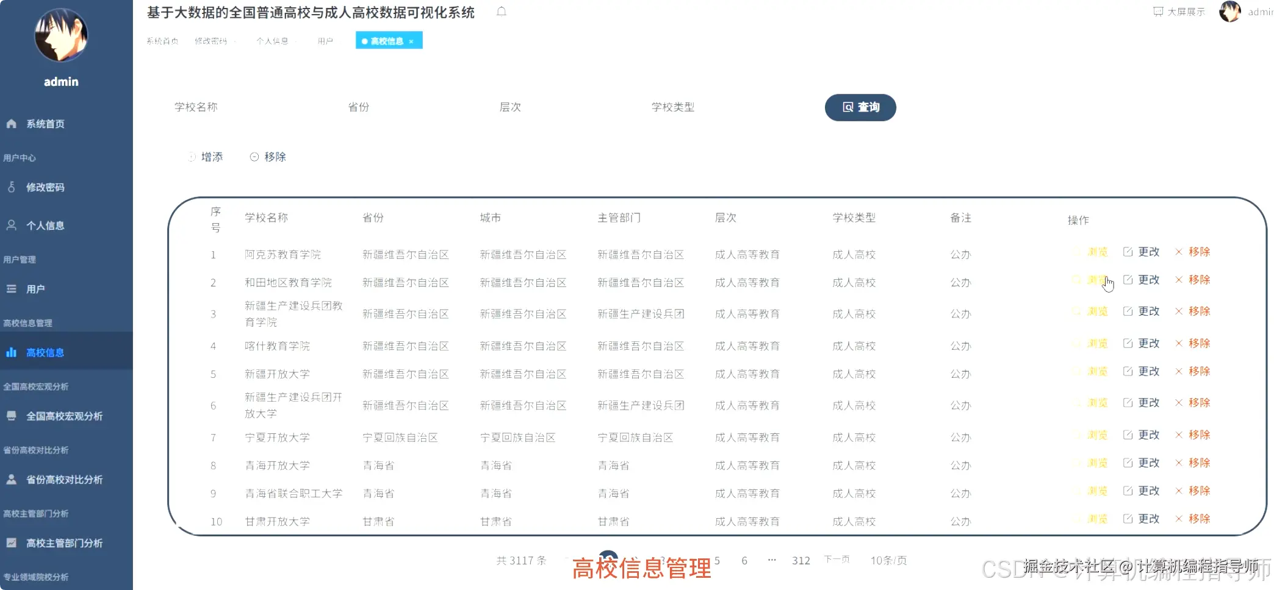Edit the 甘肃开放大学 row

(1142, 519)
